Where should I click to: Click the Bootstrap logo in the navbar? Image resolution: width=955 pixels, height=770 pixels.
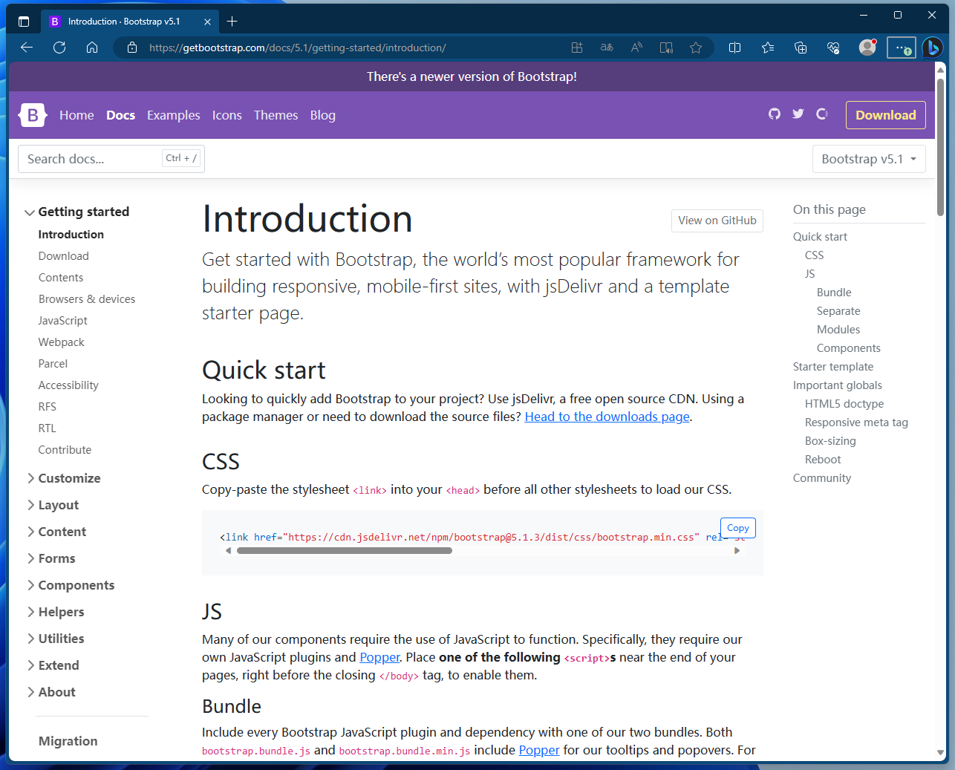pos(31,114)
